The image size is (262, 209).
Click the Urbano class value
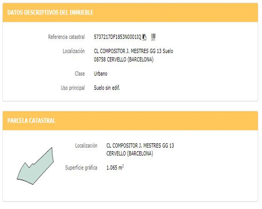pyautogui.click(x=100, y=73)
